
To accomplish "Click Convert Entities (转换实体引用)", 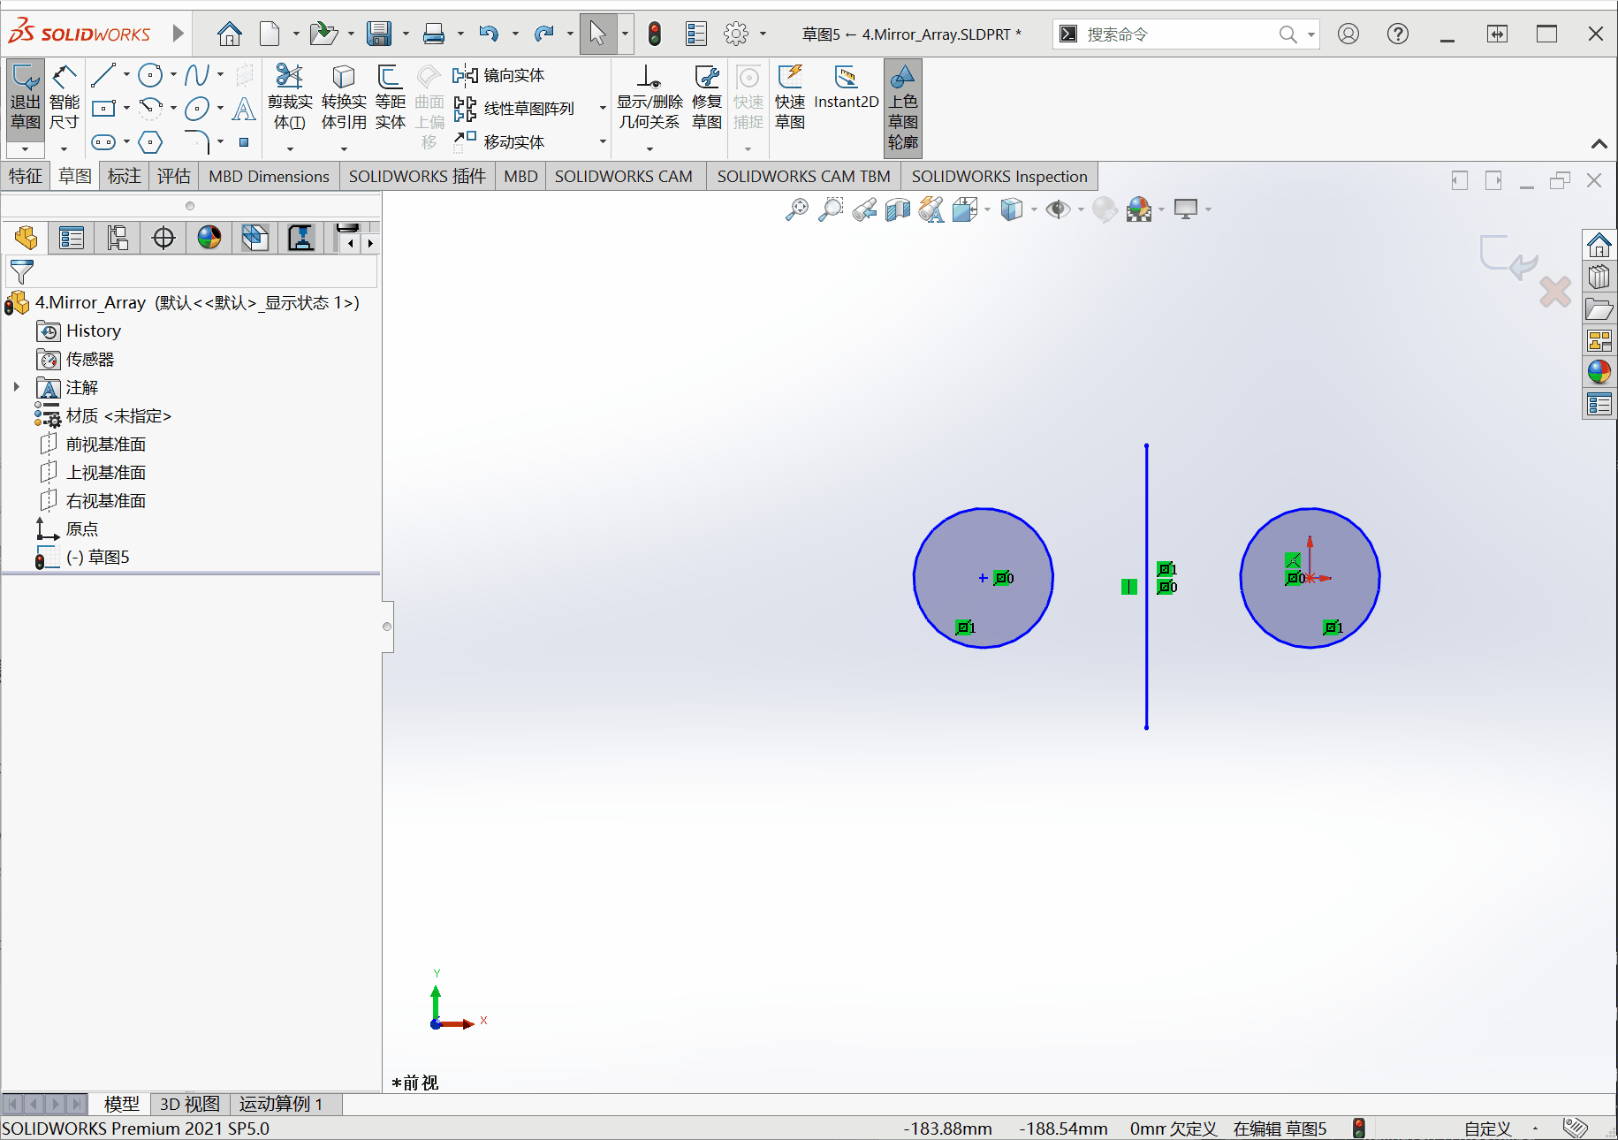I will coord(344,97).
